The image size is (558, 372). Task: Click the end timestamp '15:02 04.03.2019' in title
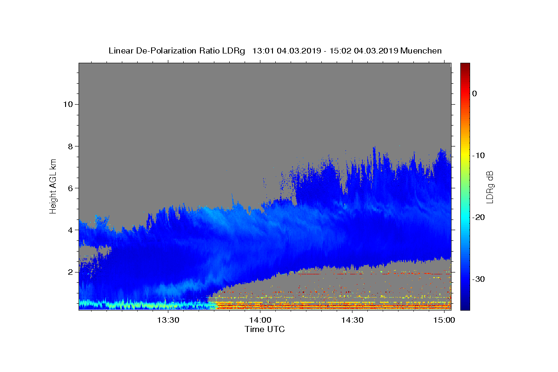[364, 51]
